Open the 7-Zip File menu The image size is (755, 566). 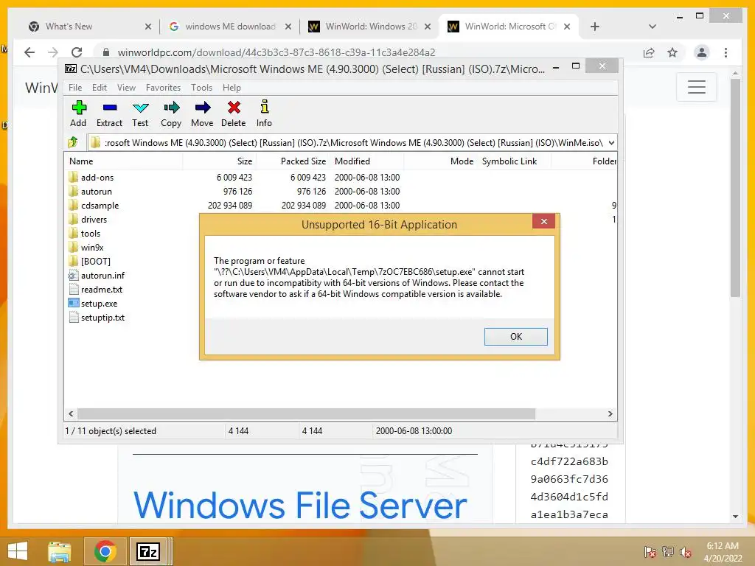click(75, 88)
